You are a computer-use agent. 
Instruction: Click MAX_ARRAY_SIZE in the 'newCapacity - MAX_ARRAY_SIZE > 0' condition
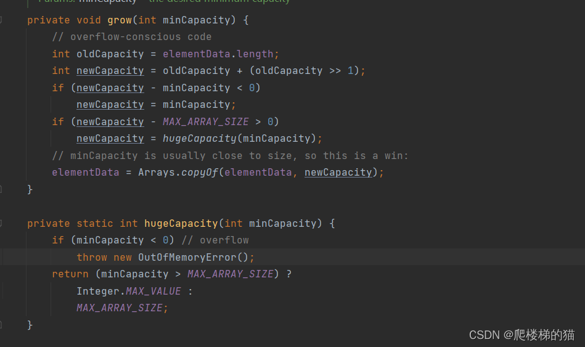click(x=205, y=122)
